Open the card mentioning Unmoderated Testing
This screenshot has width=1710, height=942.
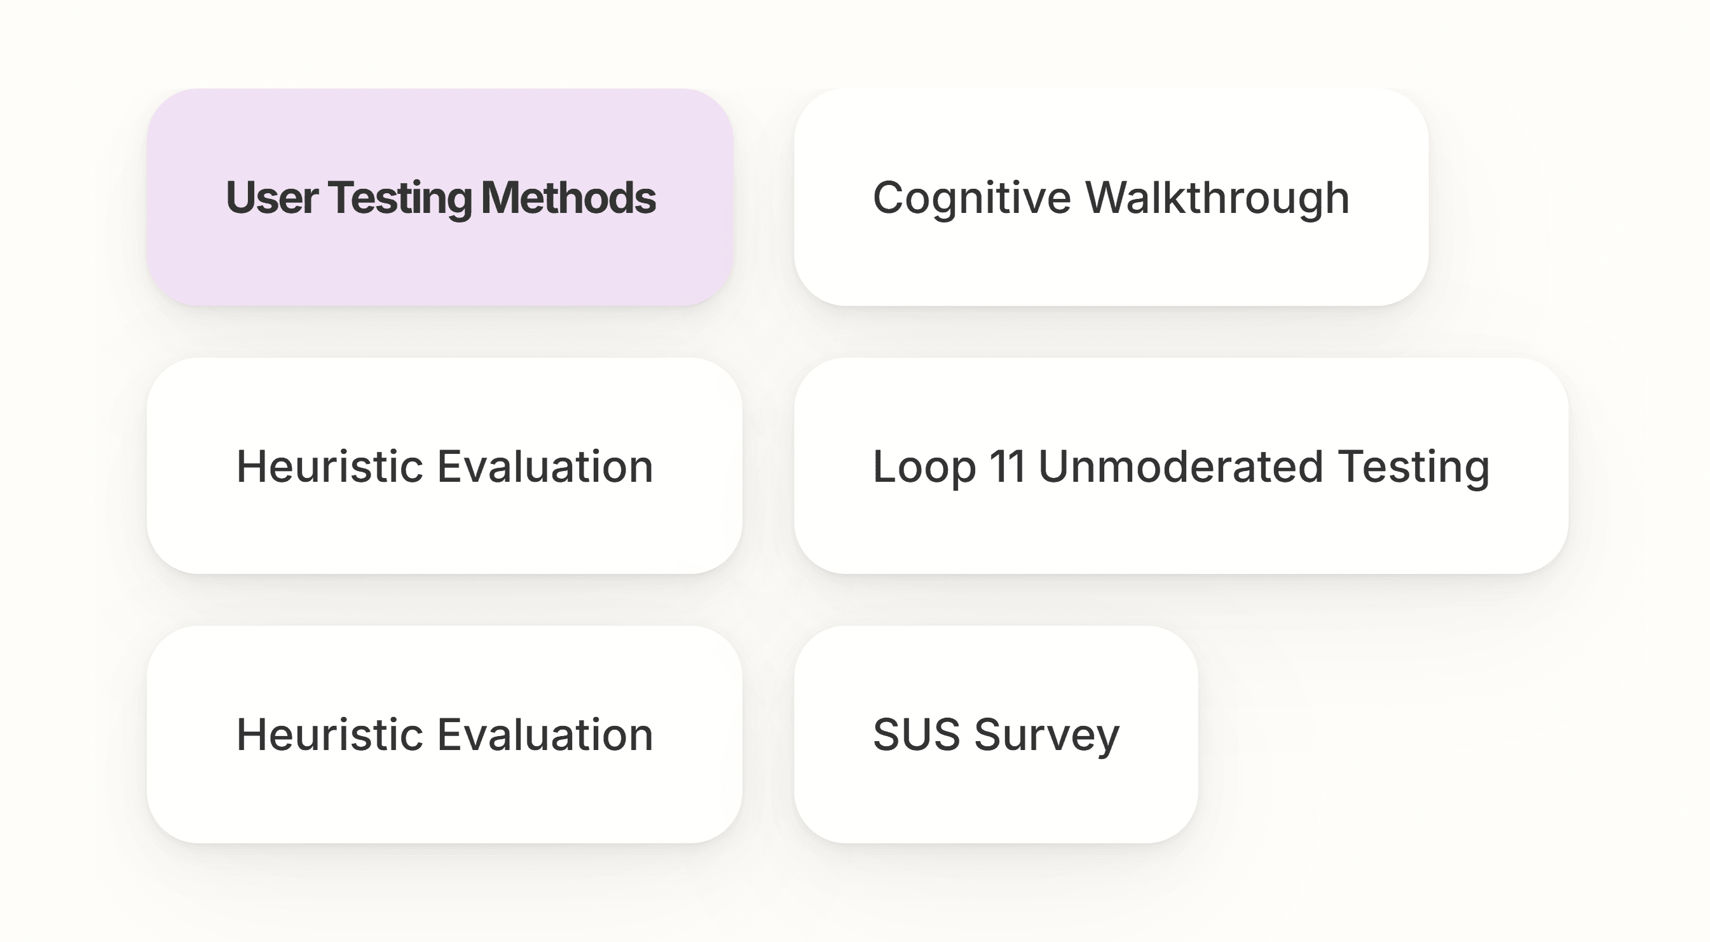point(1181,466)
